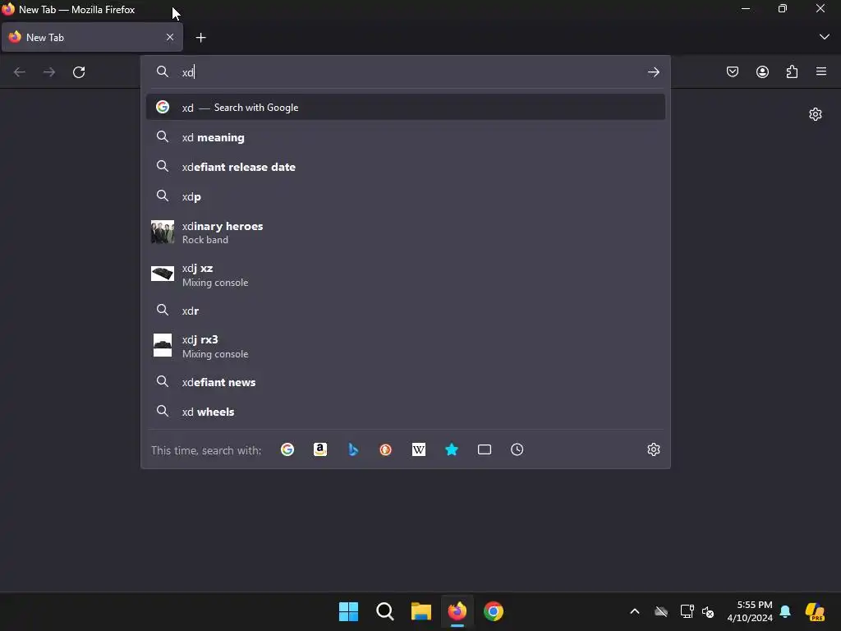Search history clock icon
Image resolution: width=841 pixels, height=631 pixels.
click(x=517, y=449)
